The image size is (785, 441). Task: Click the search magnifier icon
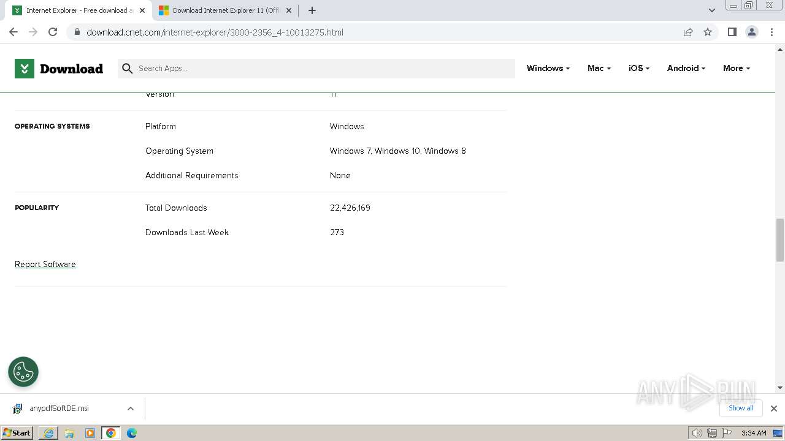click(128, 69)
